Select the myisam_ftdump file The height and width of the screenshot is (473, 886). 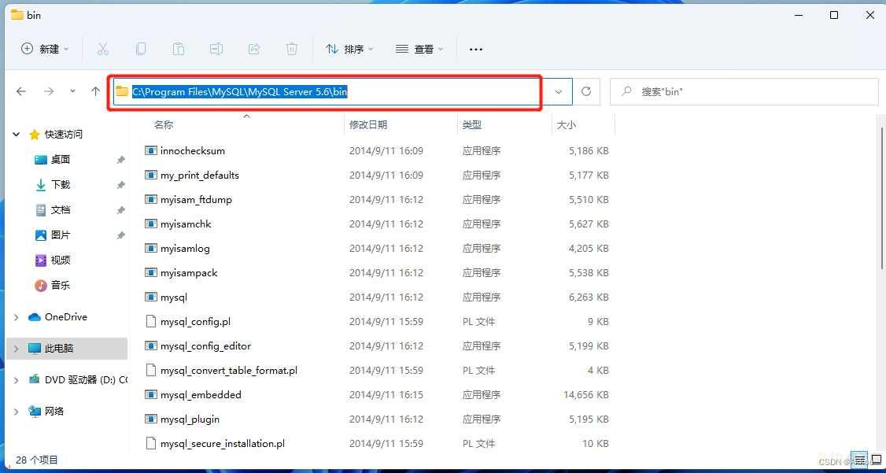[x=196, y=199]
